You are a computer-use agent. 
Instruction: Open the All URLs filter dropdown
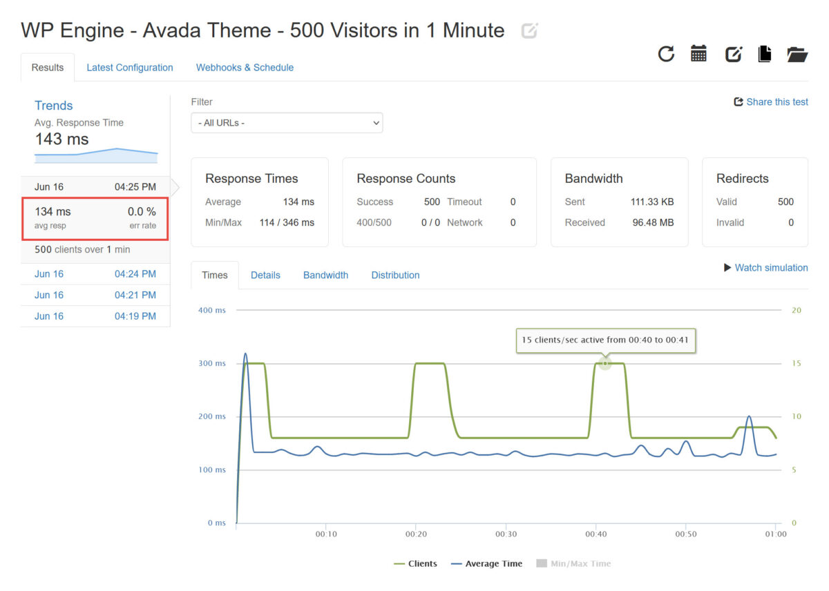[287, 123]
